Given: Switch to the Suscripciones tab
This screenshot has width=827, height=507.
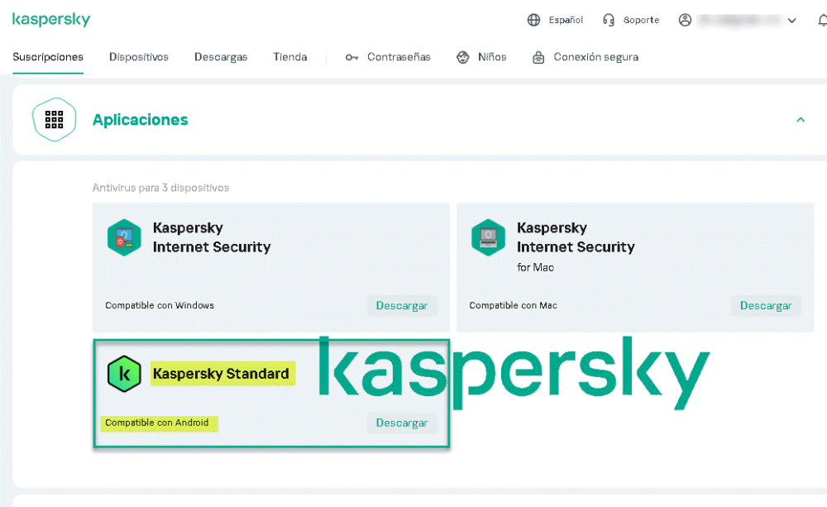Looking at the screenshot, I should pos(48,57).
